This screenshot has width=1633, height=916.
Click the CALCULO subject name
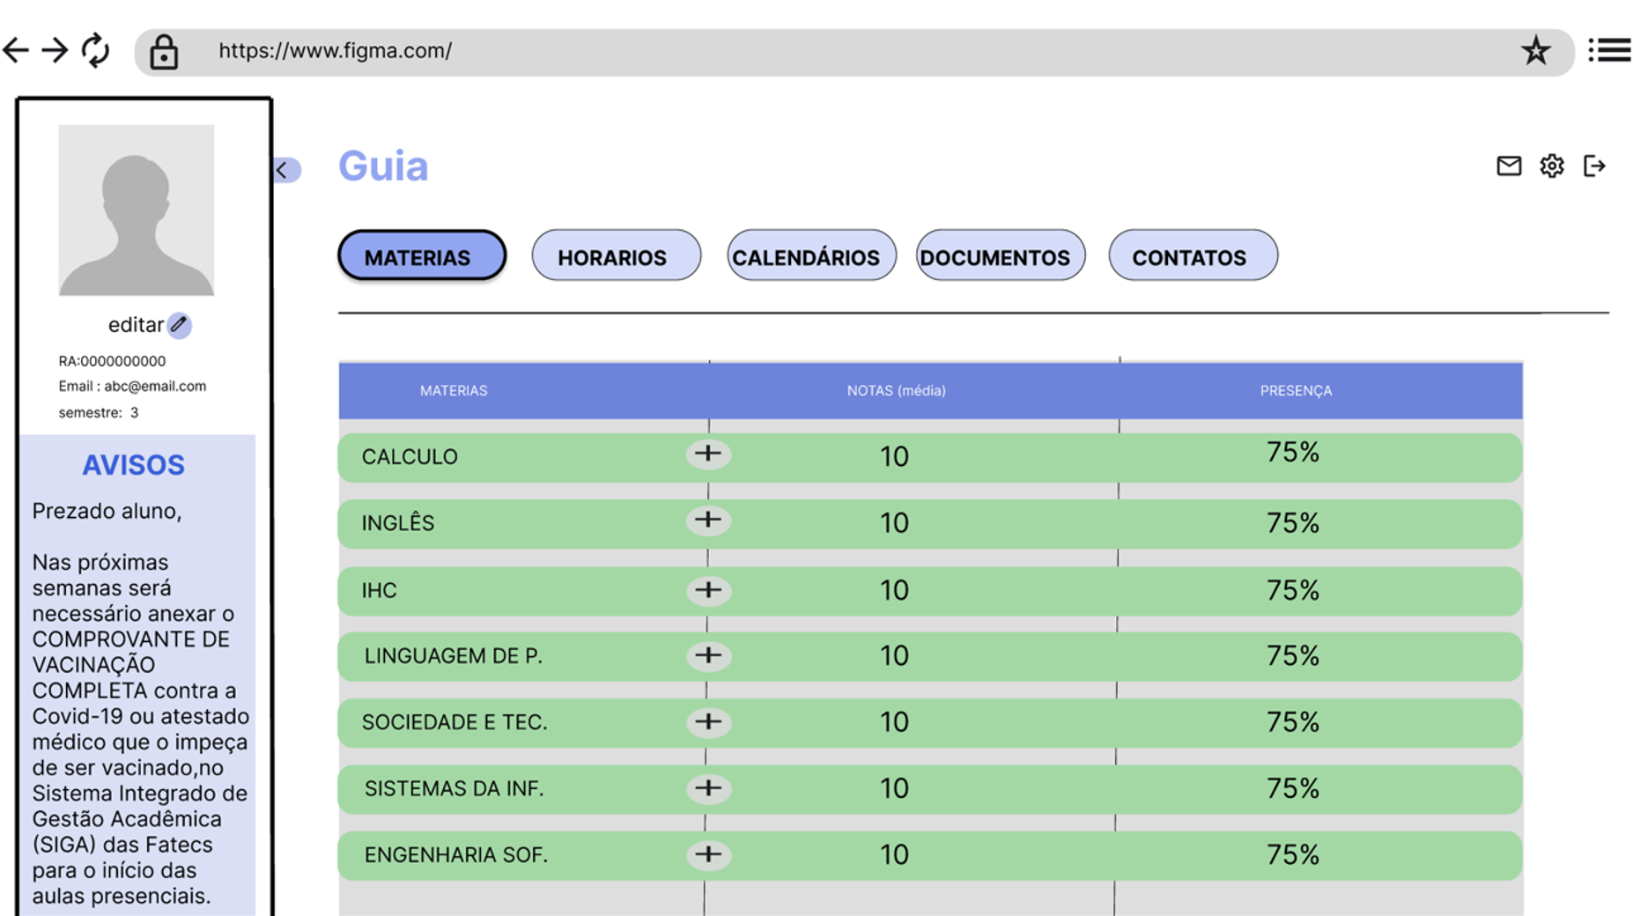click(410, 457)
